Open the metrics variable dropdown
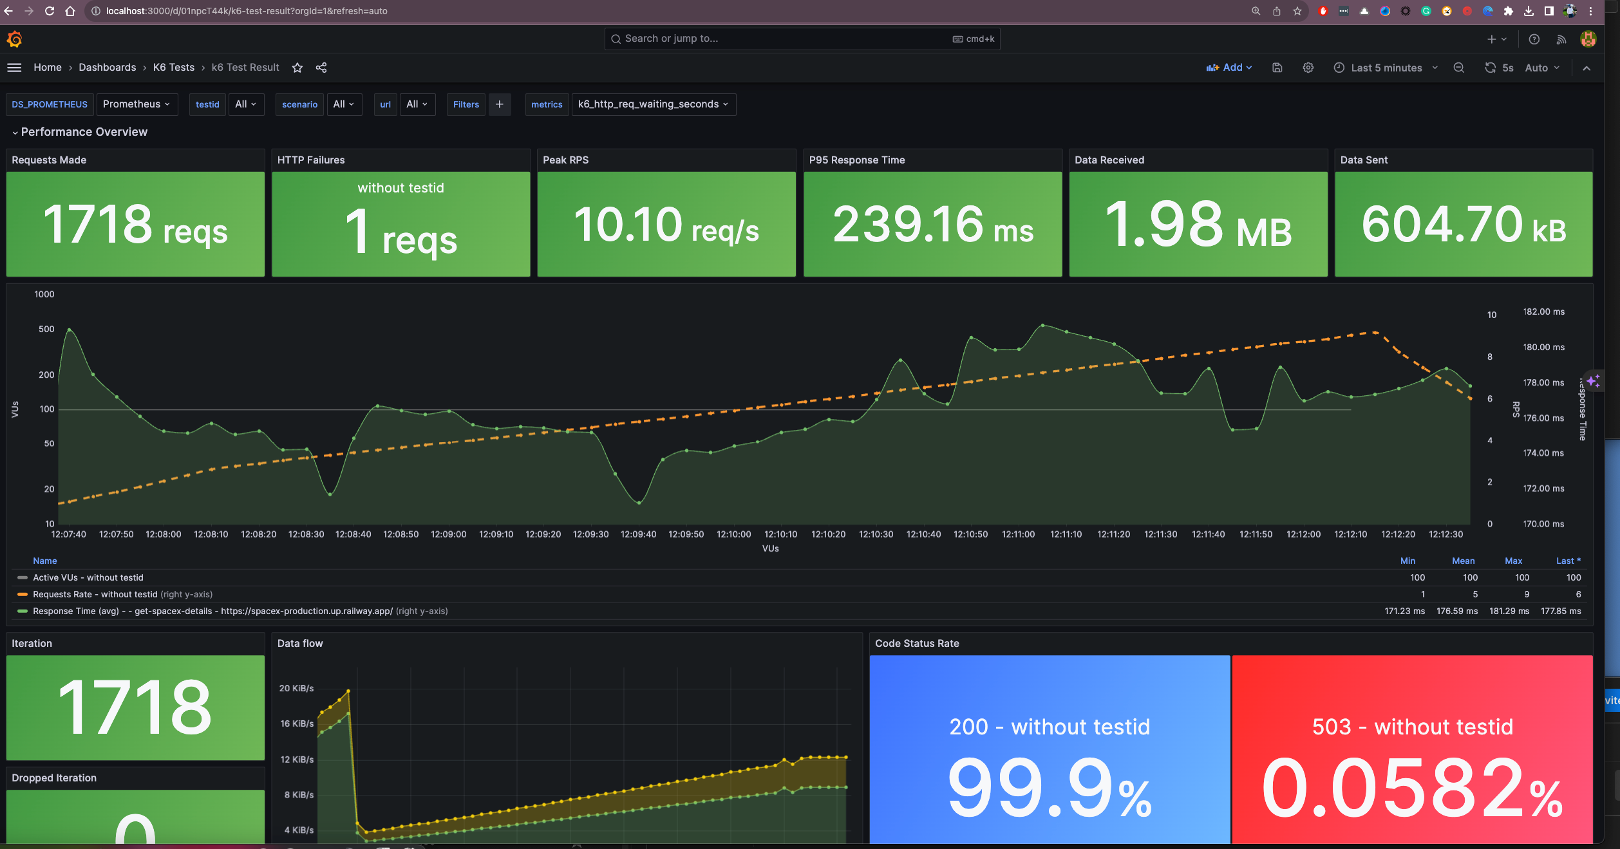The image size is (1620, 849). (653, 104)
